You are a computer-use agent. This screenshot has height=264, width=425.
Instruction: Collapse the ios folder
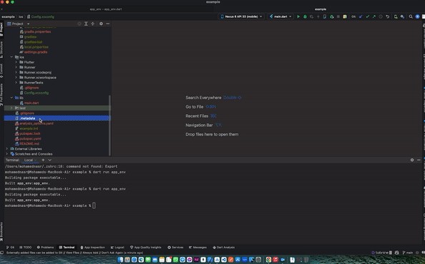11,57
